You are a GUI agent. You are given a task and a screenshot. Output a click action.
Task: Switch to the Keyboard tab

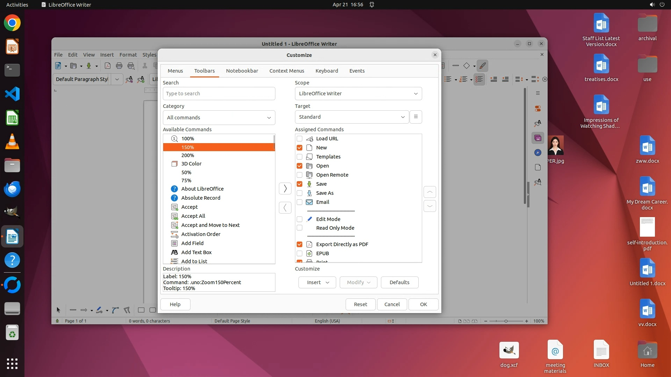326,71
